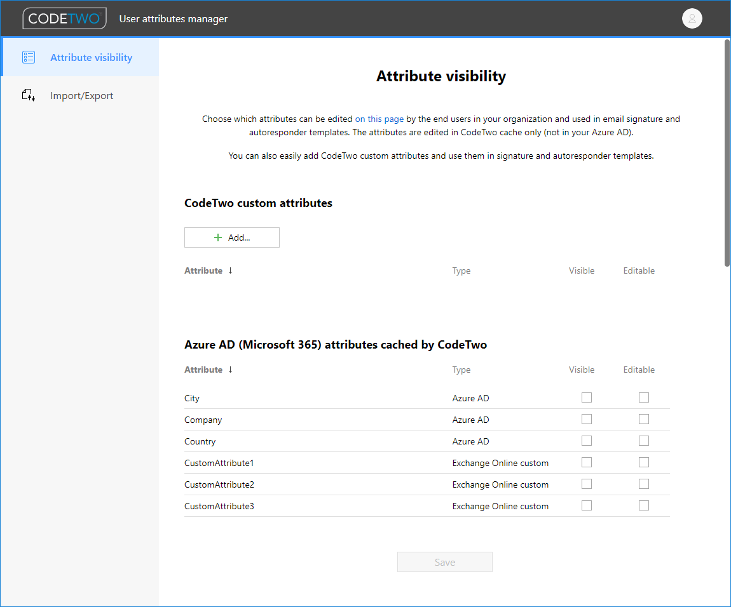The image size is (731, 607).
Task: Click the Visible header in custom attributes
Action: [x=582, y=270]
